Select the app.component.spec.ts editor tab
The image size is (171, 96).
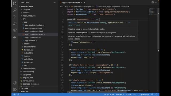[72, 2]
